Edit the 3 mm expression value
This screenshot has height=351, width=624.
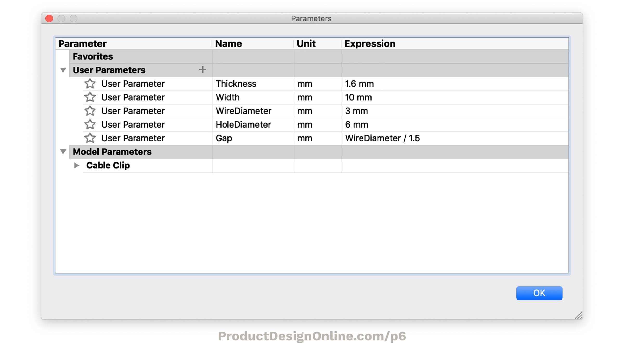(x=455, y=111)
